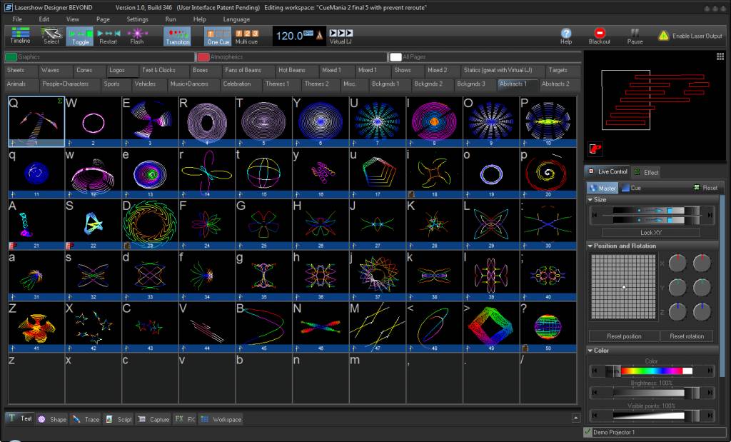Switch on Transition mode
Image resolution: width=731 pixels, height=442 pixels.
pos(177,36)
